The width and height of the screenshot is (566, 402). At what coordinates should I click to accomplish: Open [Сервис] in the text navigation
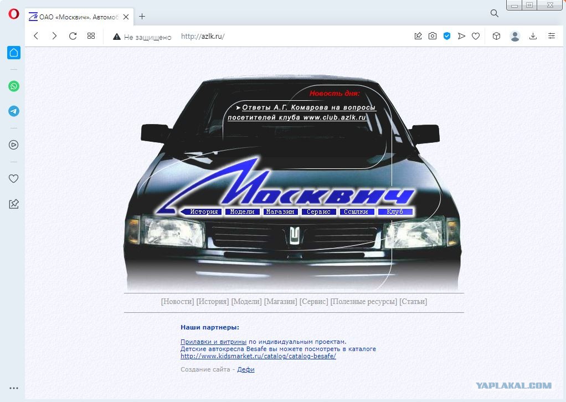click(313, 301)
